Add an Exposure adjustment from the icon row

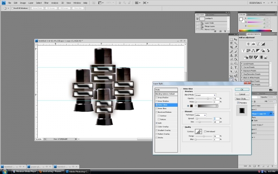point(263,44)
